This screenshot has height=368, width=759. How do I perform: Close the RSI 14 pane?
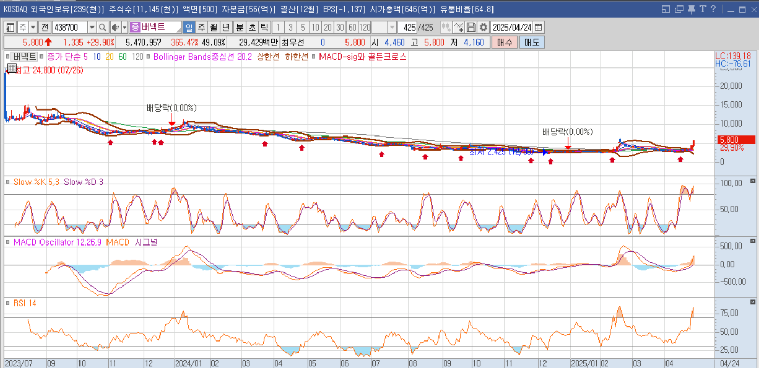pyautogui.click(x=753, y=302)
